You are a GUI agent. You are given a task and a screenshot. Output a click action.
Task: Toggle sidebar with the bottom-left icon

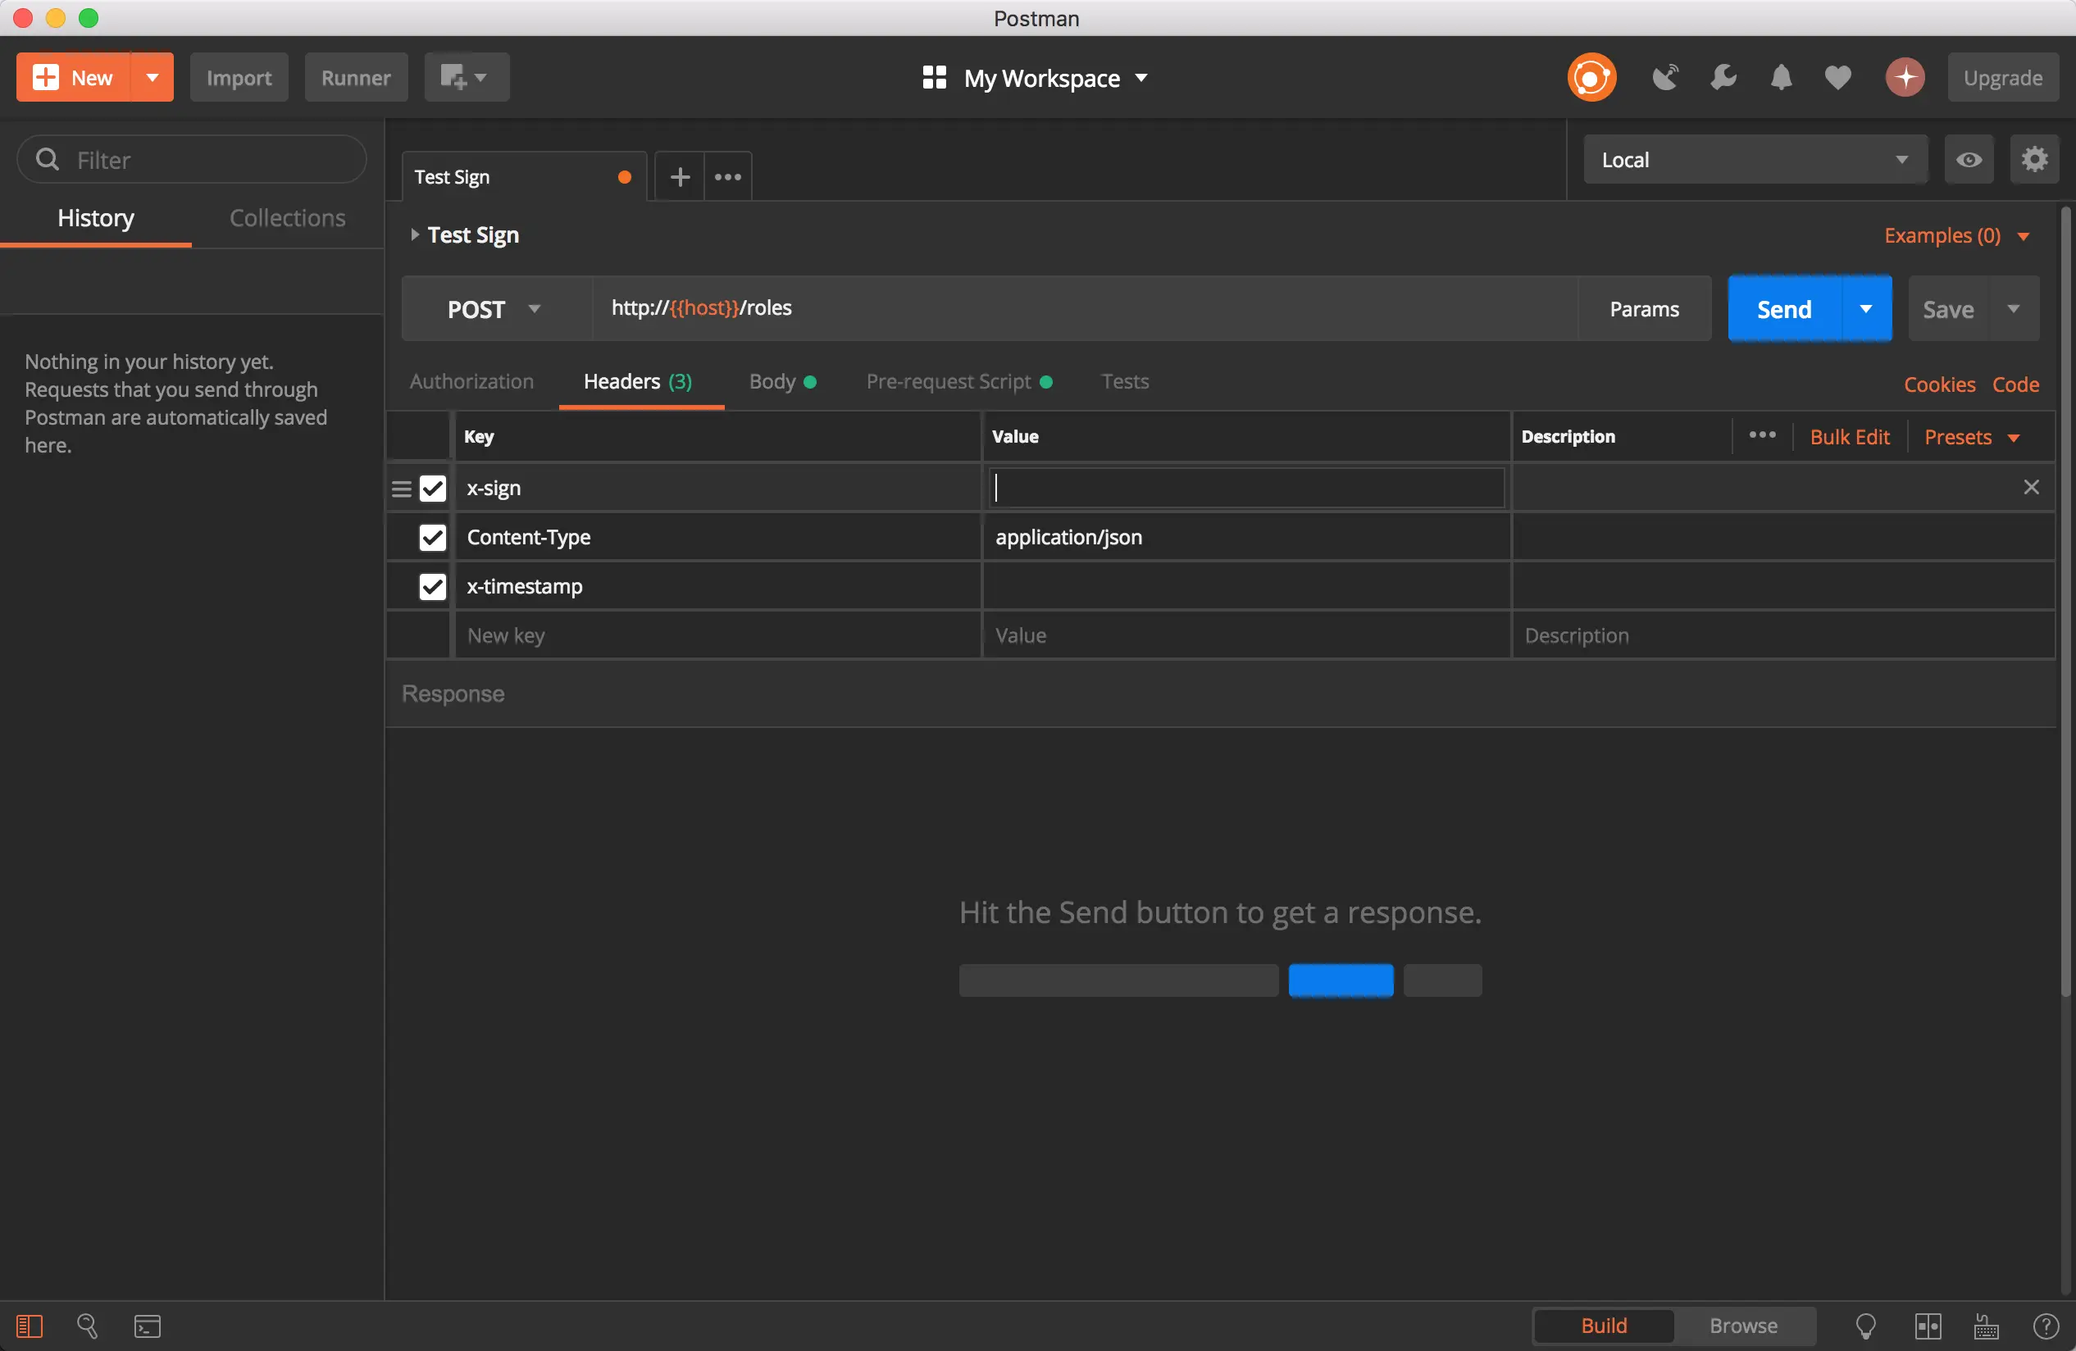30,1326
